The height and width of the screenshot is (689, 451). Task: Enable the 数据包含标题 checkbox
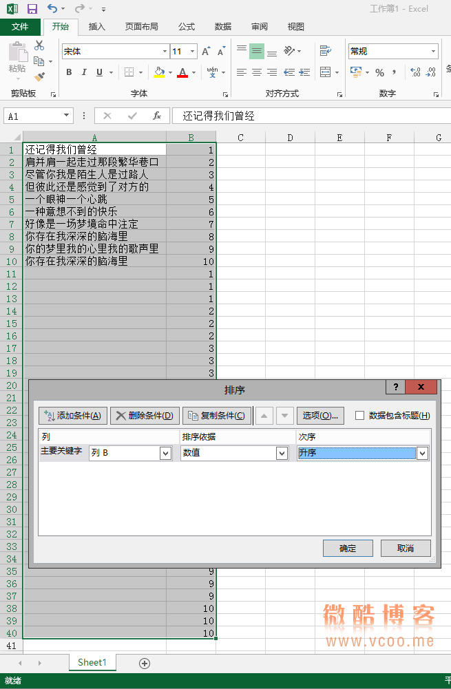(359, 415)
